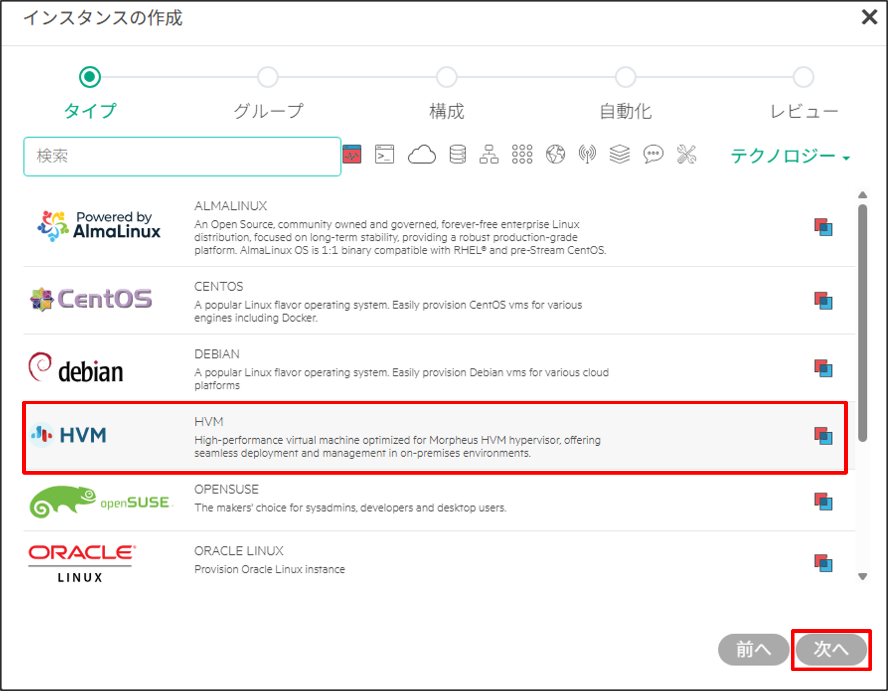Click the scrollbar down arrow
Viewport: 888px width, 691px height.
pos(863,577)
